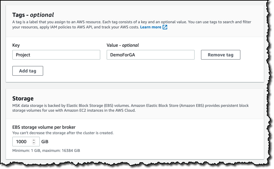
Task: Decrease EBS storage with the down arrow
Action: click(x=34, y=143)
